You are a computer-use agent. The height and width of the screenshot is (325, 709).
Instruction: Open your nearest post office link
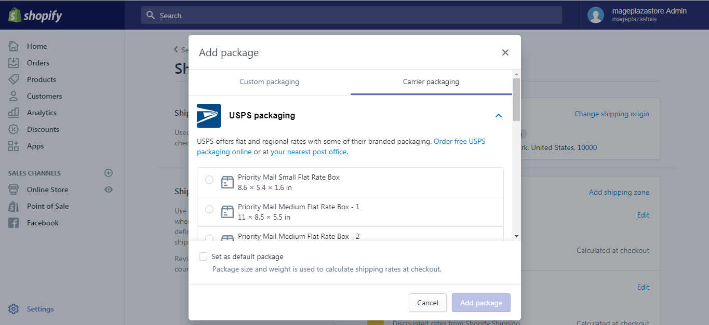pyautogui.click(x=309, y=152)
